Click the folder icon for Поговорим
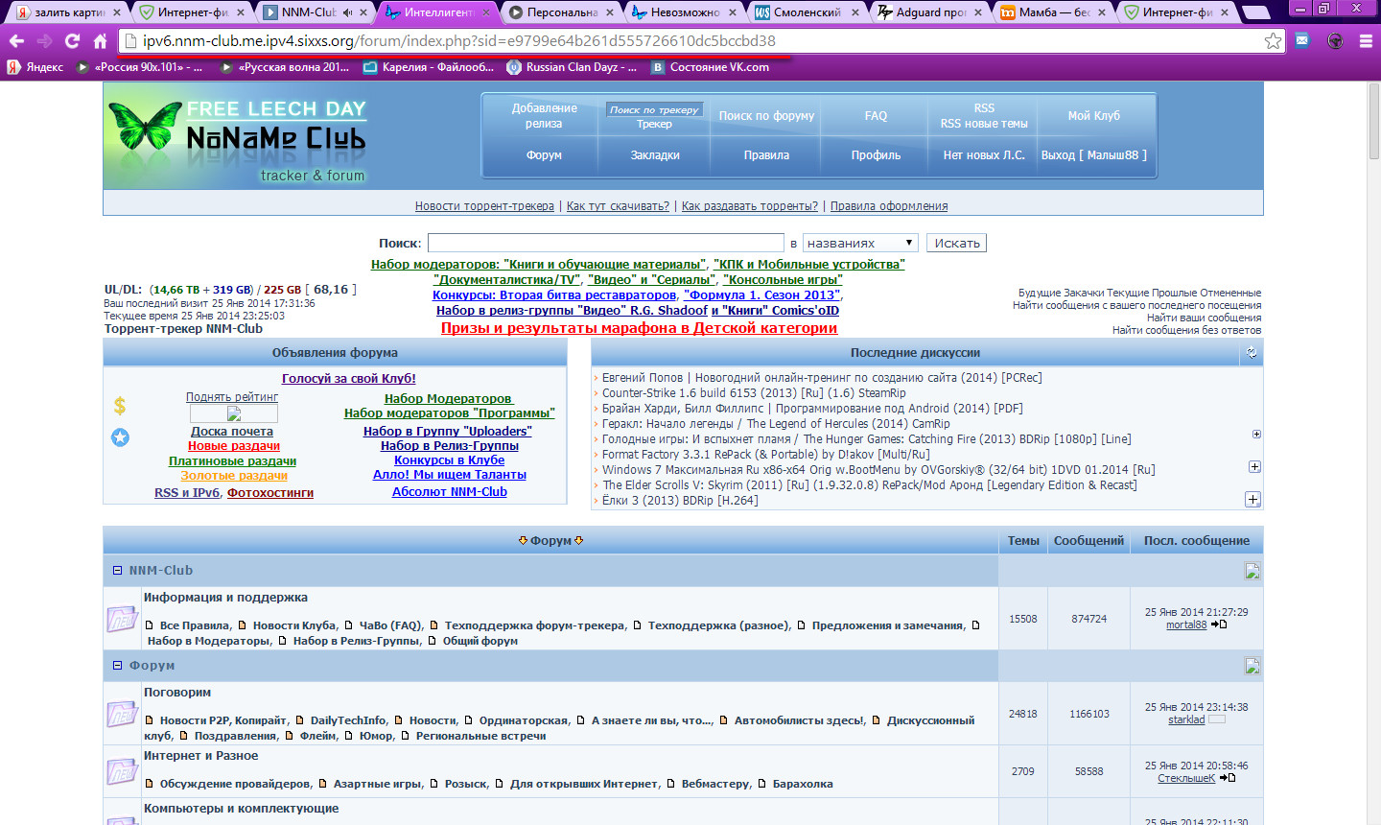Image resolution: width=1381 pixels, height=825 pixels. pos(123,714)
